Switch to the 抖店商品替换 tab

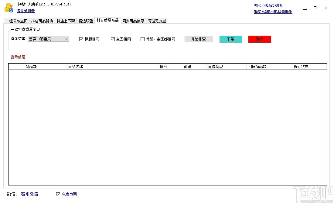tap(42, 21)
